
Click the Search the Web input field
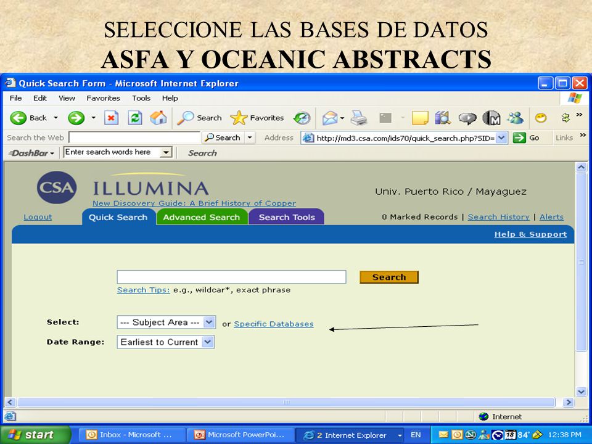[134, 138]
